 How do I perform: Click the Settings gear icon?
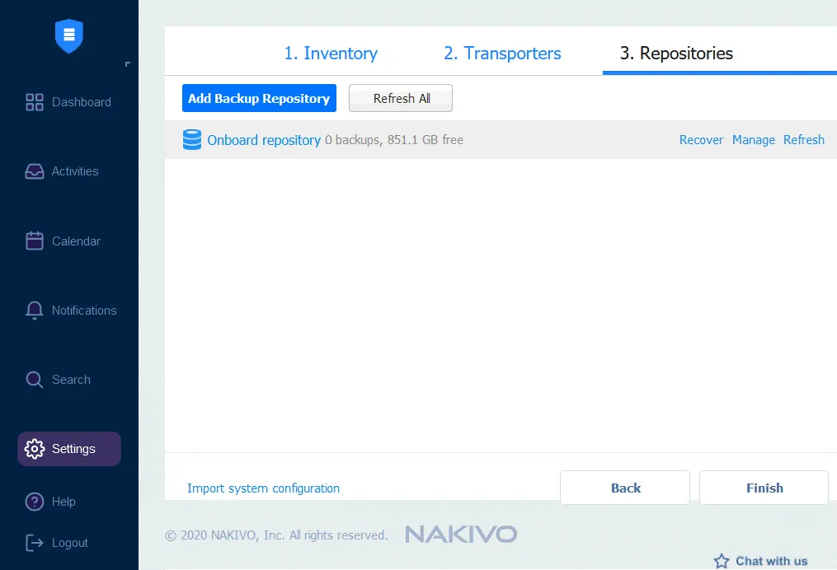[35, 449]
